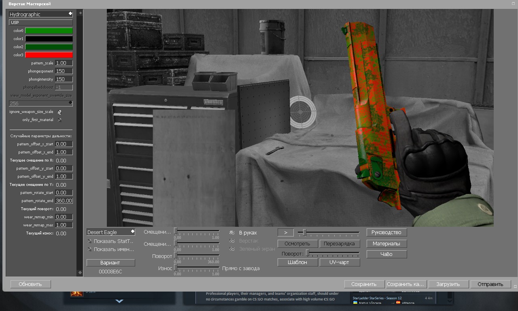Click the Вариант button
518x311 pixels.
click(110, 263)
